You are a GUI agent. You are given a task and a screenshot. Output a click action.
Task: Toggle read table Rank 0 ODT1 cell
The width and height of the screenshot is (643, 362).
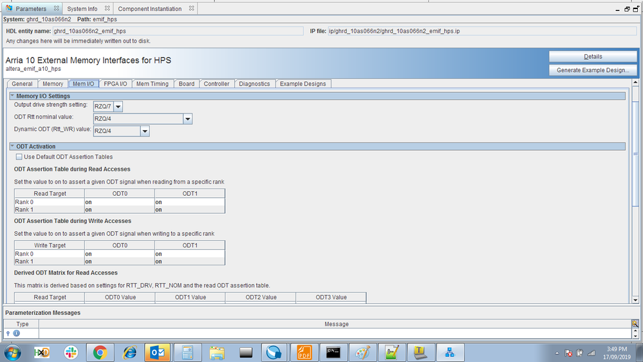point(190,202)
